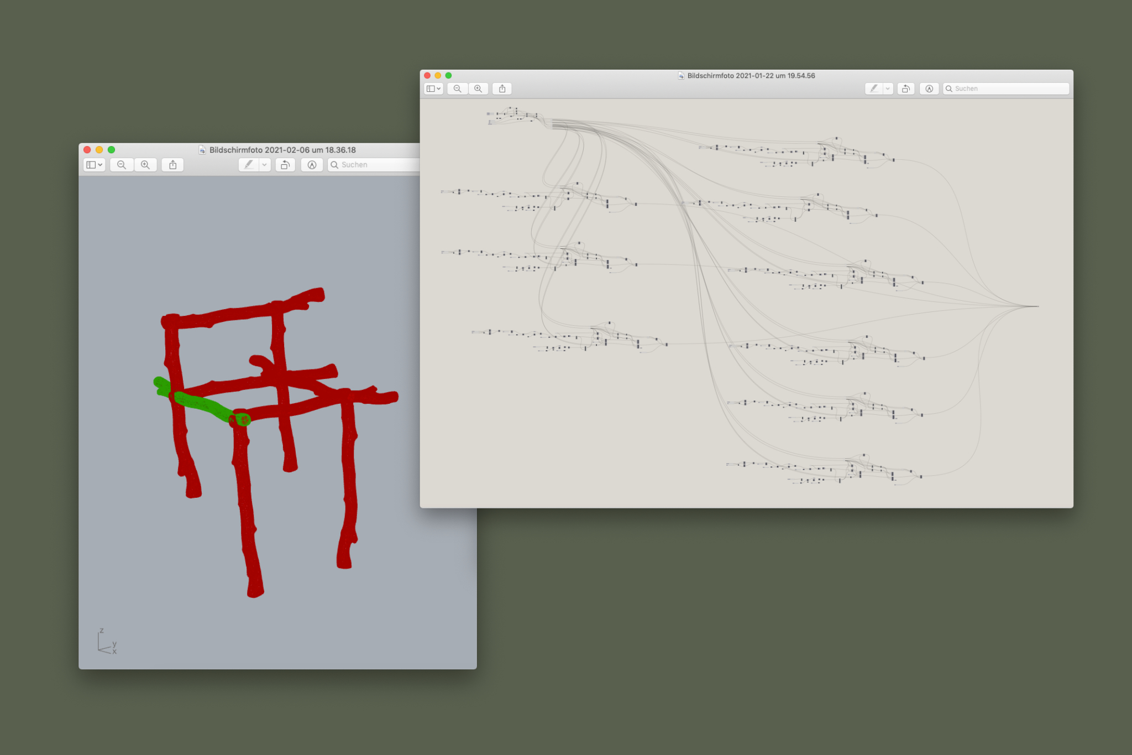1132x755 pixels.
Task: Open sidebar view menu in node graph window
Action: point(433,88)
